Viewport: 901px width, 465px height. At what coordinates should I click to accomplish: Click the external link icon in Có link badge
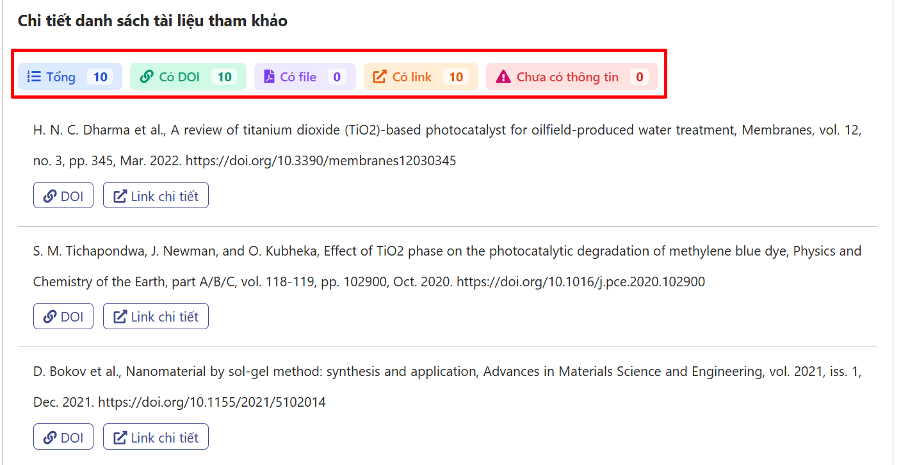(380, 77)
